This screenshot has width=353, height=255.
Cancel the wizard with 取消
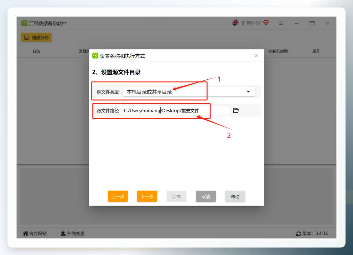(x=206, y=197)
